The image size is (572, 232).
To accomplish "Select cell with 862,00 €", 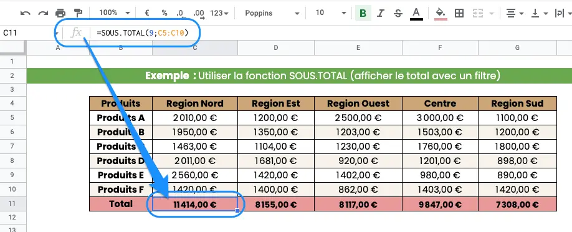I will point(358,189).
